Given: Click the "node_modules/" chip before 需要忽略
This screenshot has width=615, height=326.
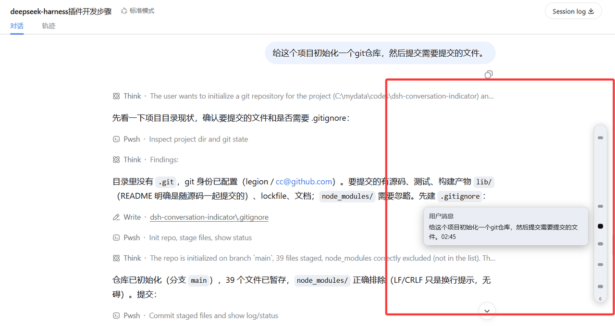Looking at the screenshot, I should coord(347,196).
